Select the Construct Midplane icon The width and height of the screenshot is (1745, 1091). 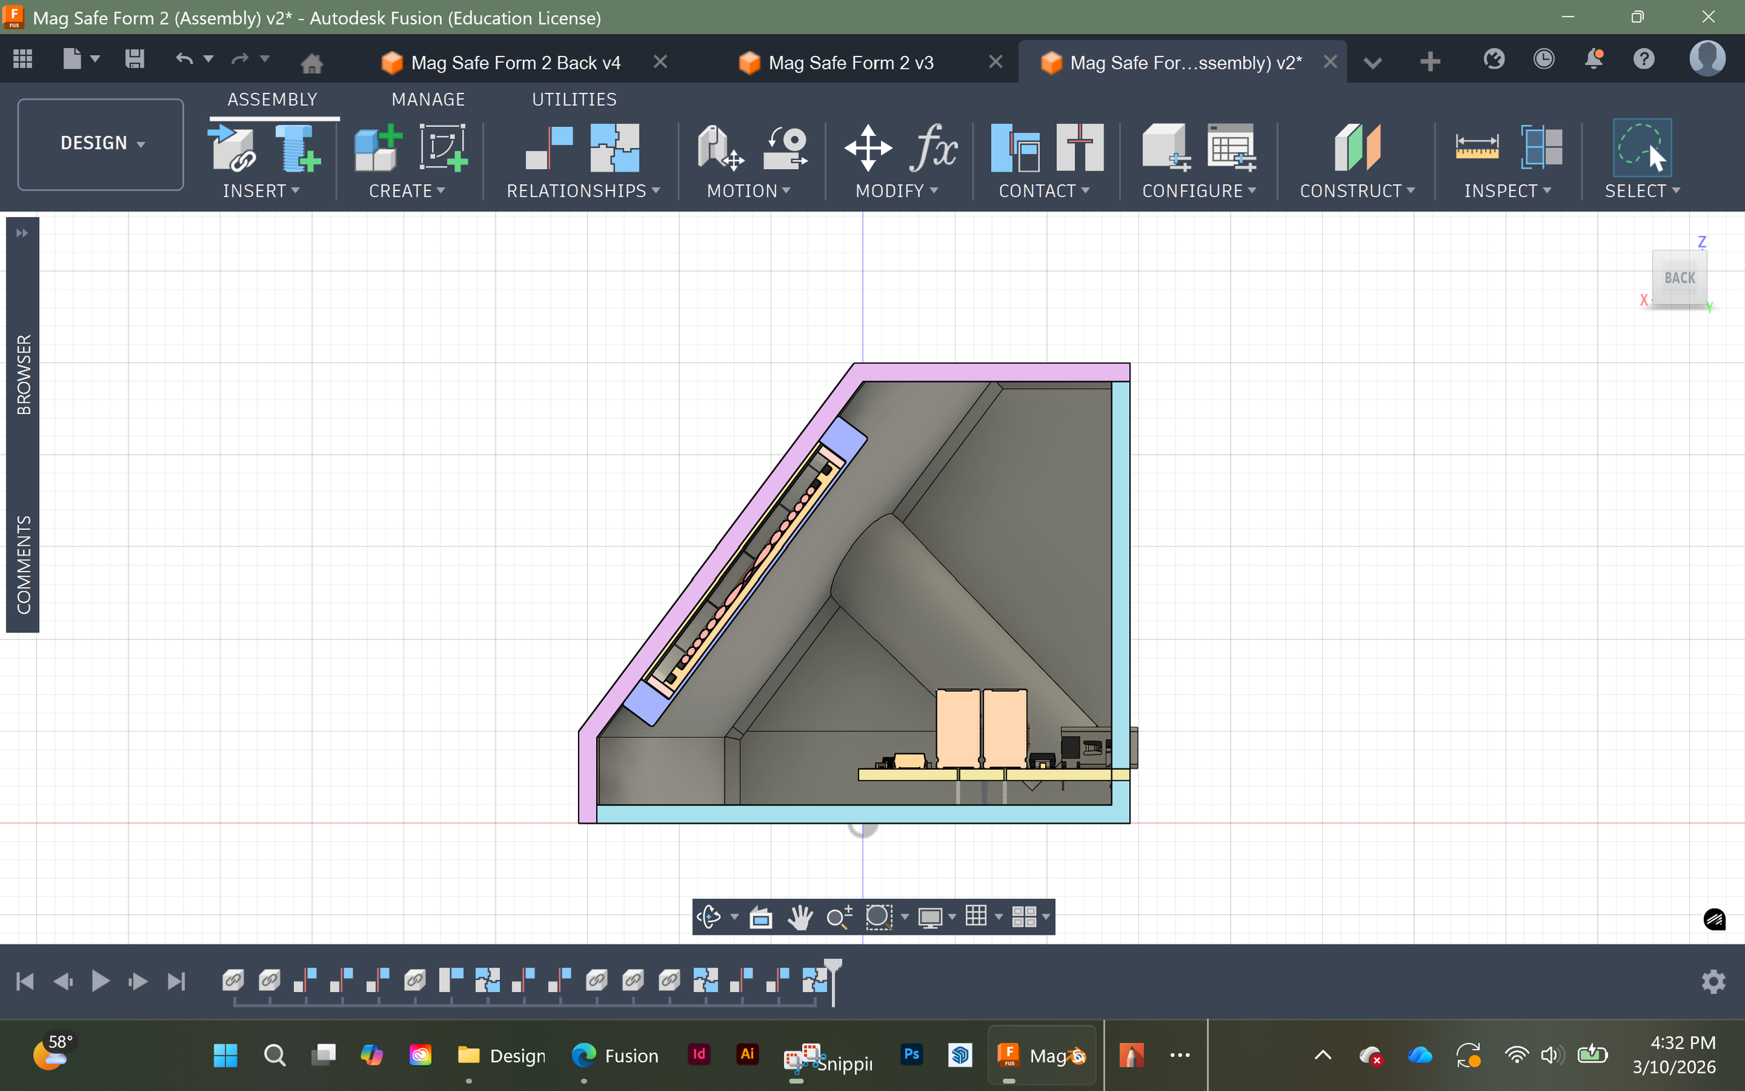pyautogui.click(x=1357, y=148)
